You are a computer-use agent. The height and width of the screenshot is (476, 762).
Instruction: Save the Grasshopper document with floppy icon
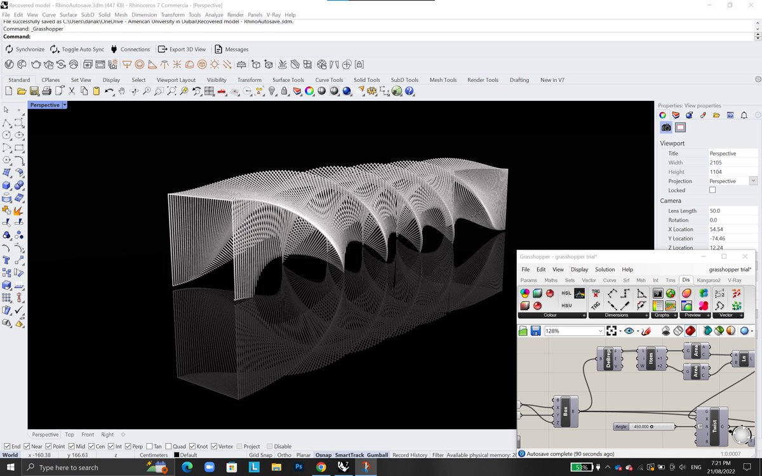click(x=535, y=331)
